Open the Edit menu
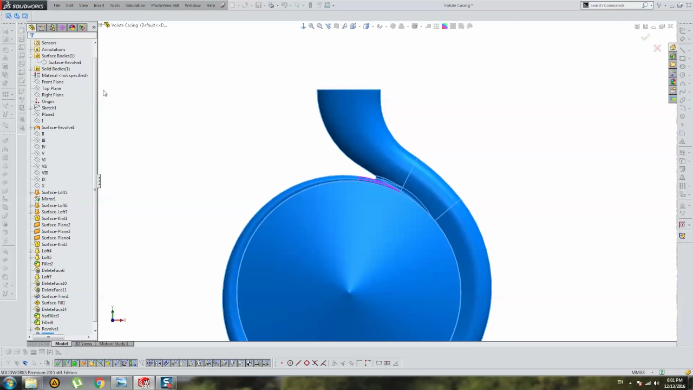Image resolution: width=693 pixels, height=390 pixels. 69,5
